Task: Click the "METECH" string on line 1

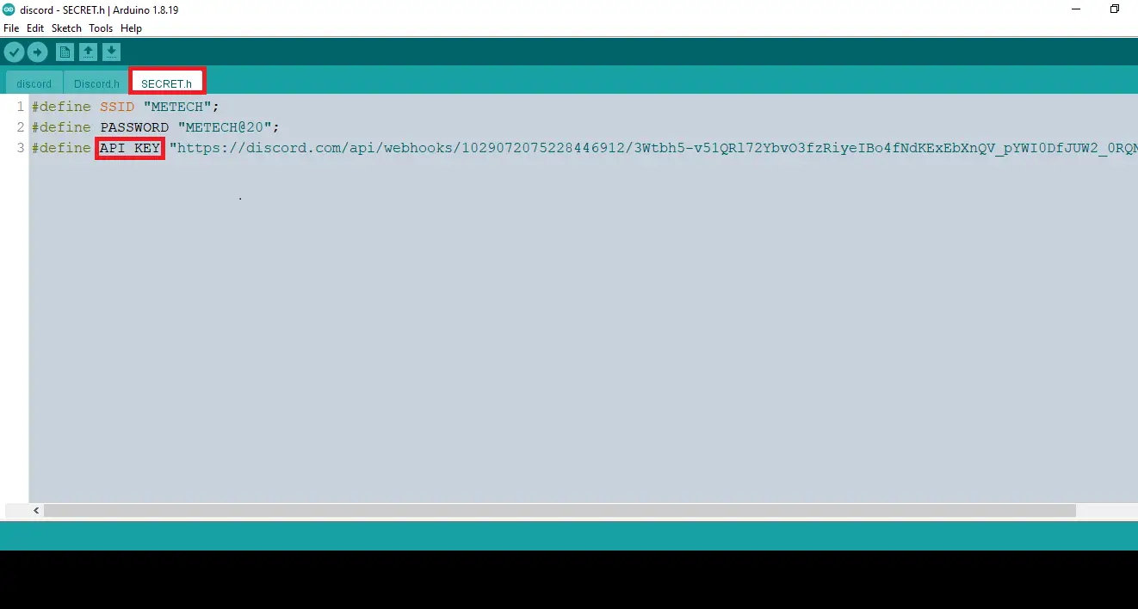Action: click(177, 107)
